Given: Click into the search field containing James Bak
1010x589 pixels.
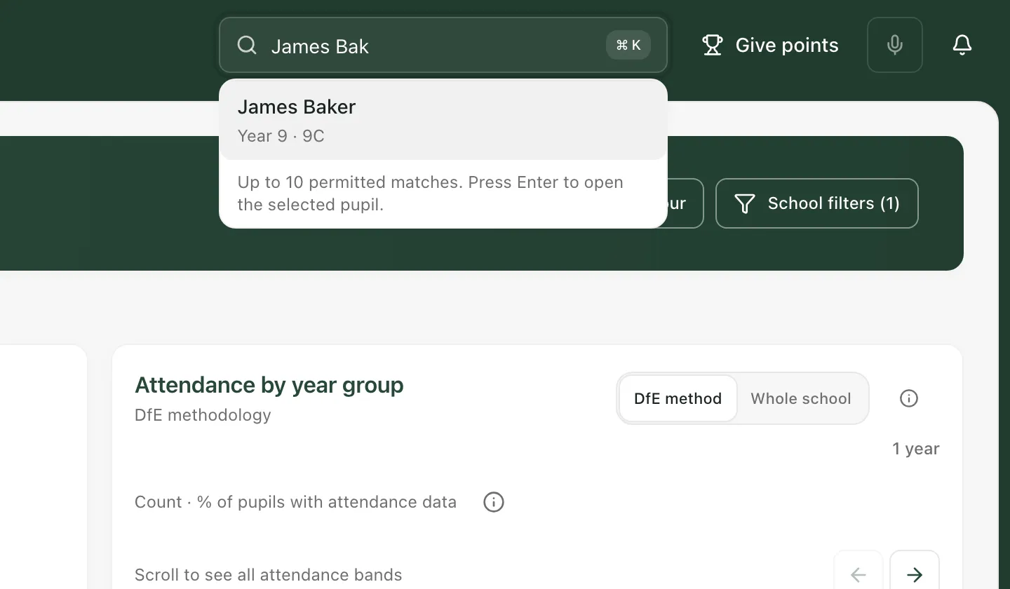Looking at the screenshot, I should coord(443,45).
